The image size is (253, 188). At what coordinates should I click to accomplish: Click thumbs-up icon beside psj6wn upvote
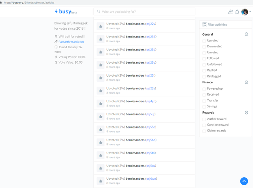tap(100, 181)
